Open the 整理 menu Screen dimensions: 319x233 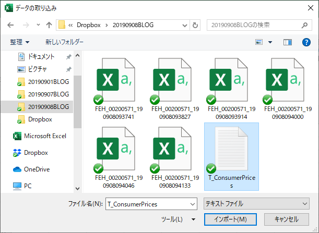pos(20,42)
